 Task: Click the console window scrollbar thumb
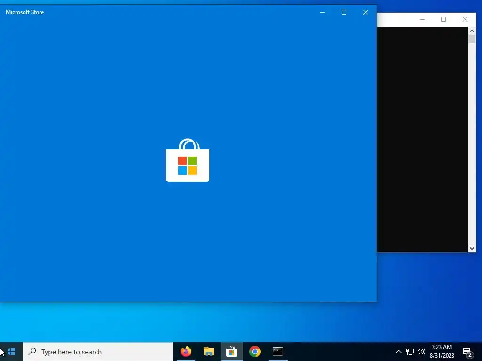click(472, 39)
